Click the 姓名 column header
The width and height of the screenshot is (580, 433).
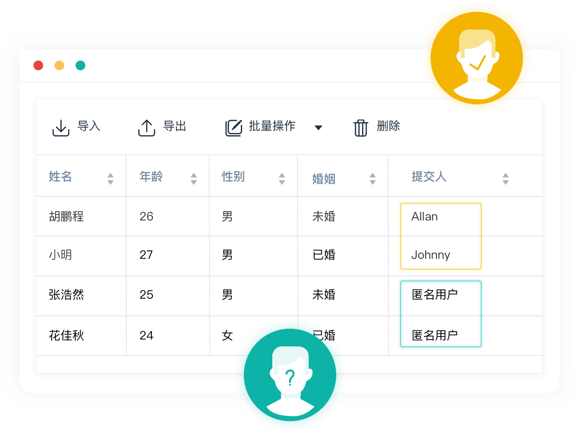tap(60, 177)
